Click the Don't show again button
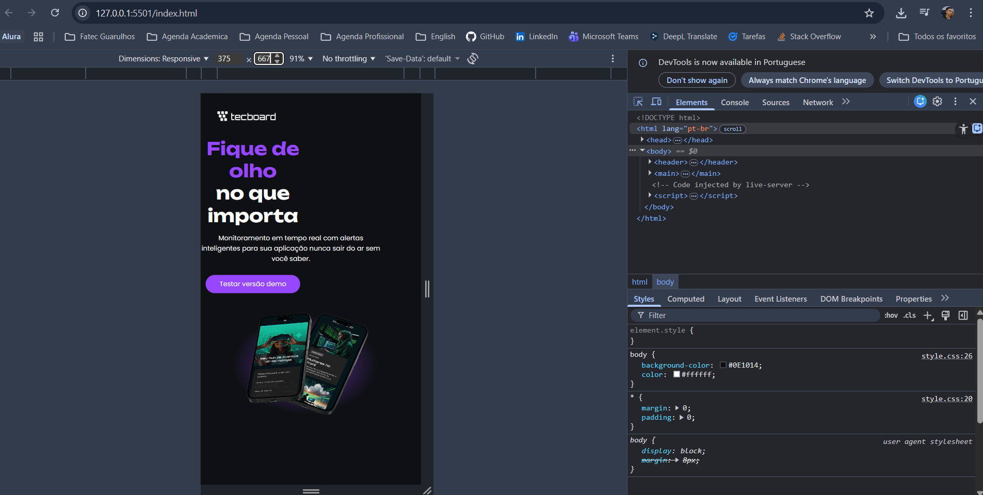 (x=696, y=80)
